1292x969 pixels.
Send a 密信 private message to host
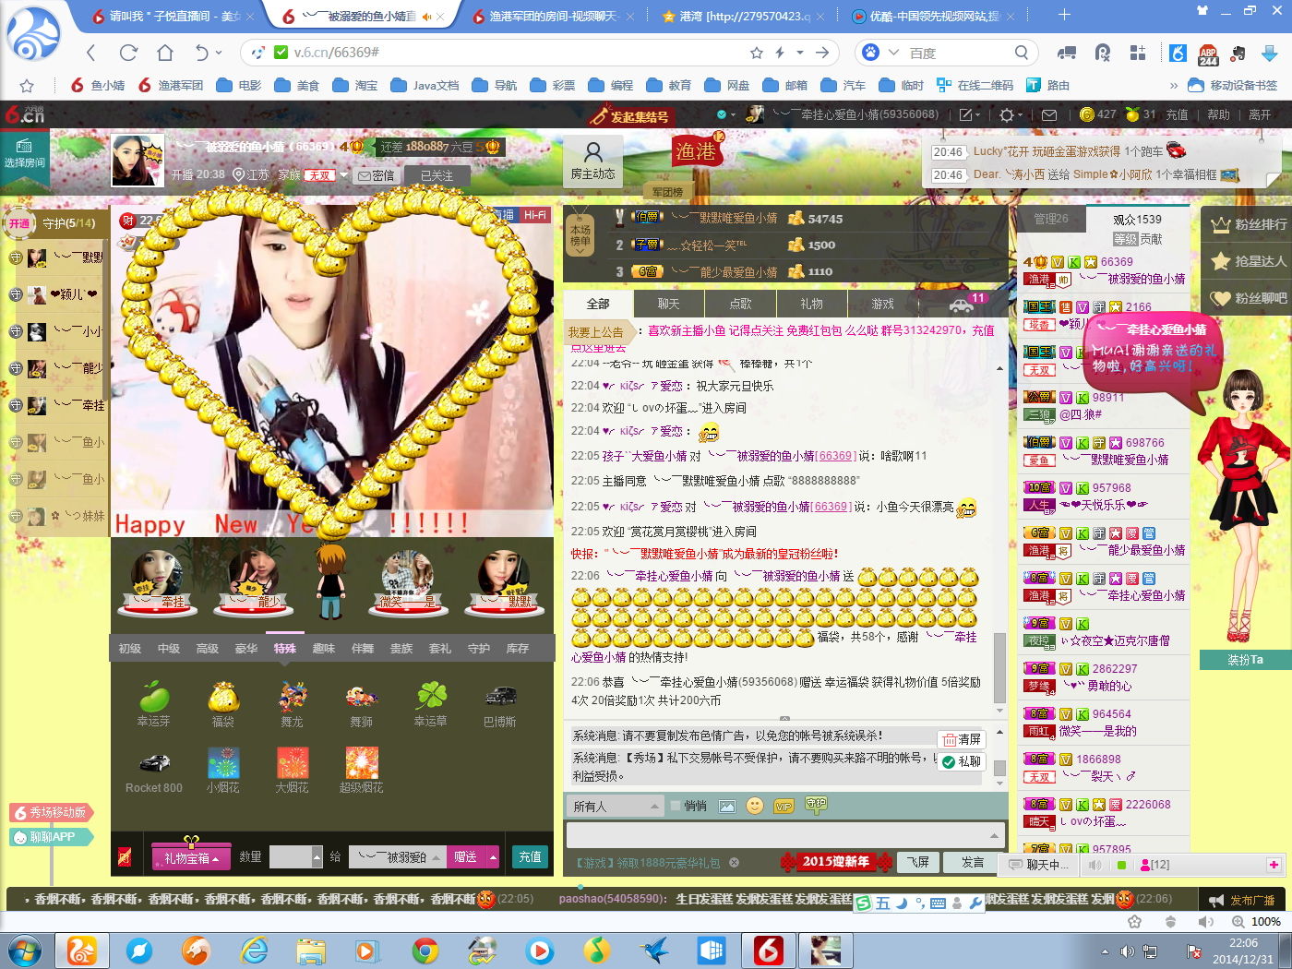377,175
